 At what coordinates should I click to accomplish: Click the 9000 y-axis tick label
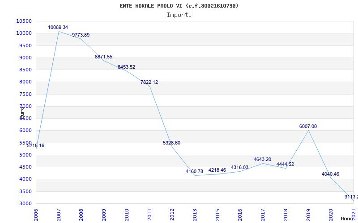[x=25, y=58]
